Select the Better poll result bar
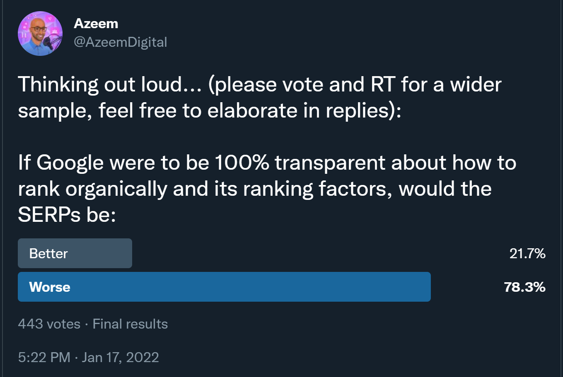 (75, 253)
